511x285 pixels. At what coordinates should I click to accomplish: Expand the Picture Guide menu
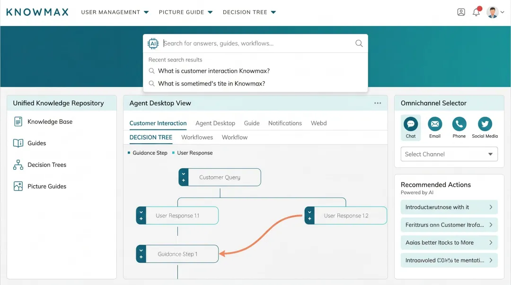(x=185, y=12)
